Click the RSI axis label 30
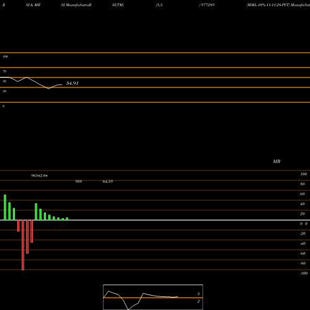 4,91
